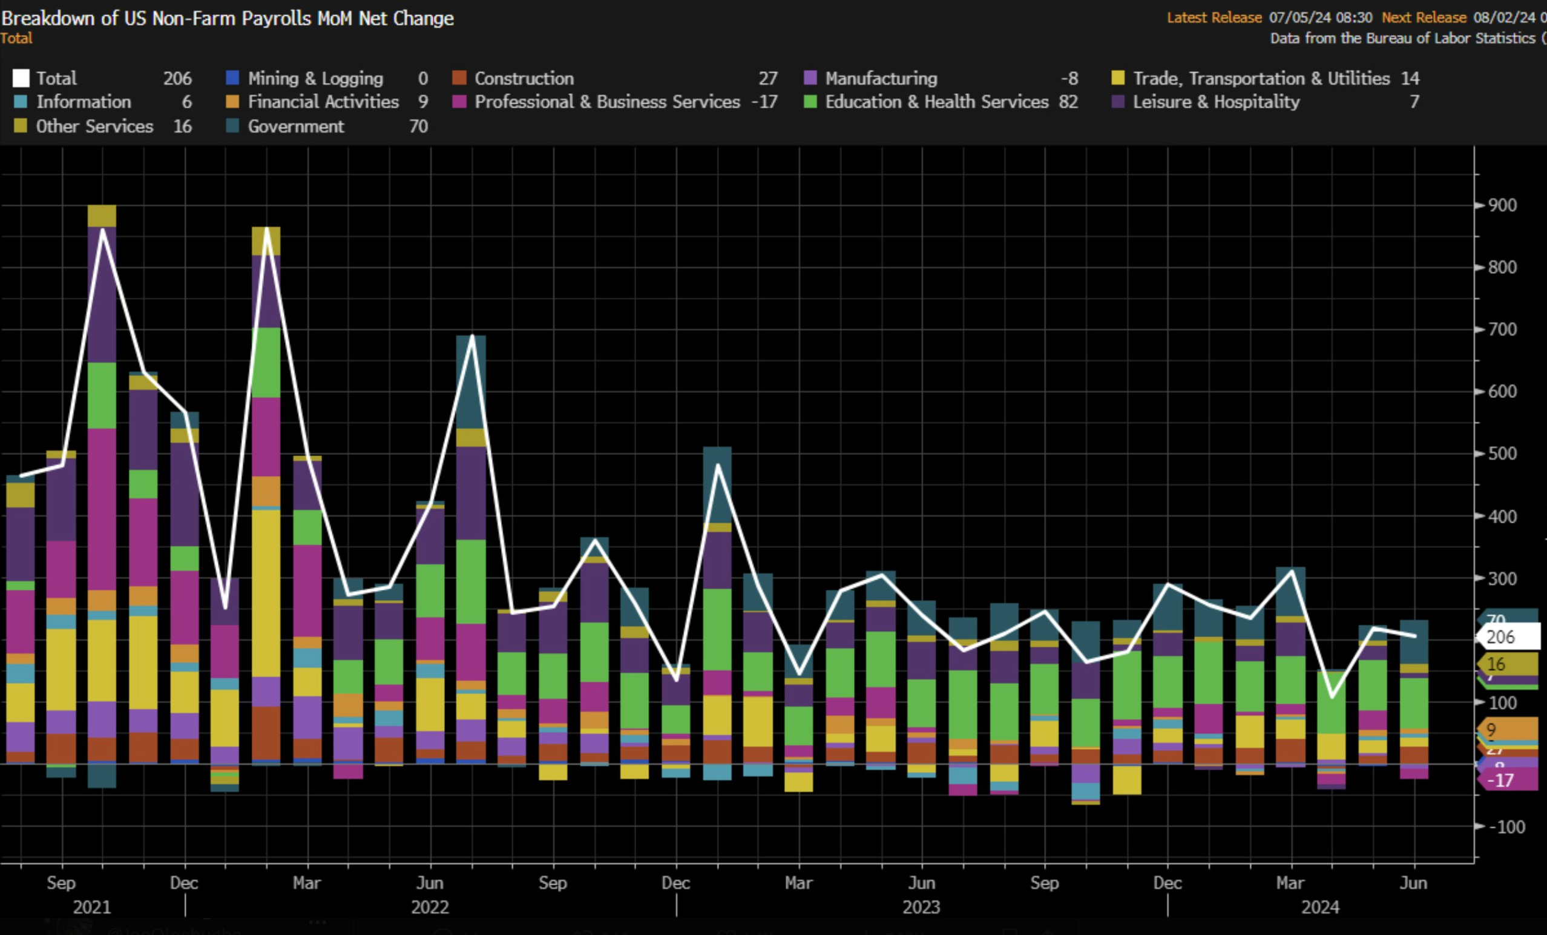Toggle the Leisure & Hospitality legend entry

click(1215, 102)
